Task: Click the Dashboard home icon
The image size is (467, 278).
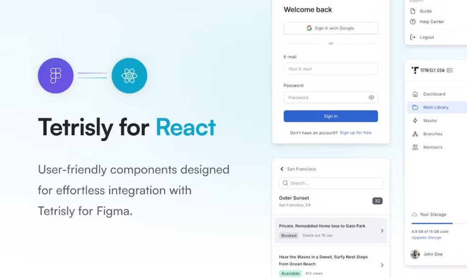Action: click(x=415, y=94)
